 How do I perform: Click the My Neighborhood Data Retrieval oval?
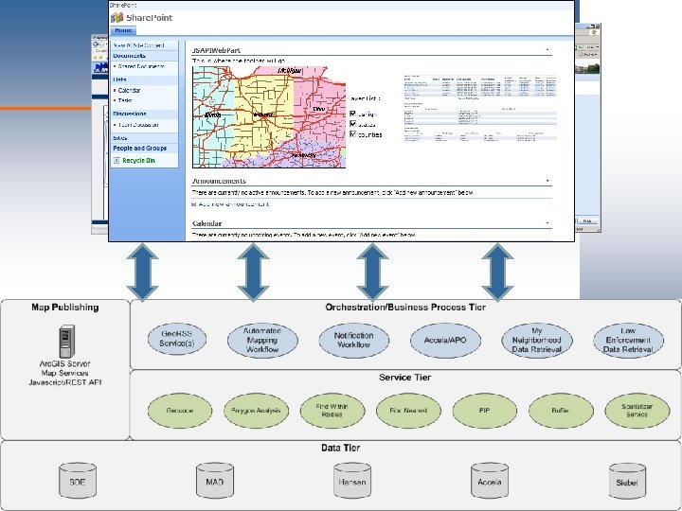(537, 341)
